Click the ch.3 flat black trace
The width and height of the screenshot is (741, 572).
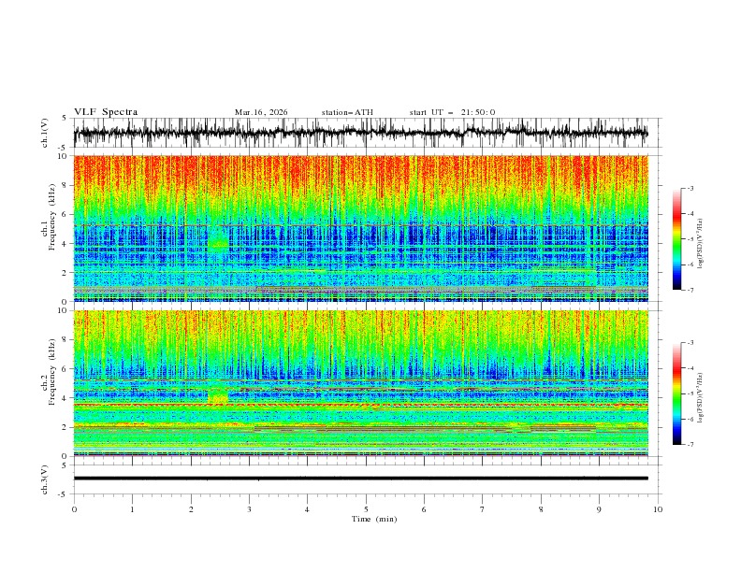(x=360, y=479)
